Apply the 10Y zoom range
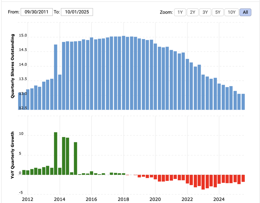 232,12
